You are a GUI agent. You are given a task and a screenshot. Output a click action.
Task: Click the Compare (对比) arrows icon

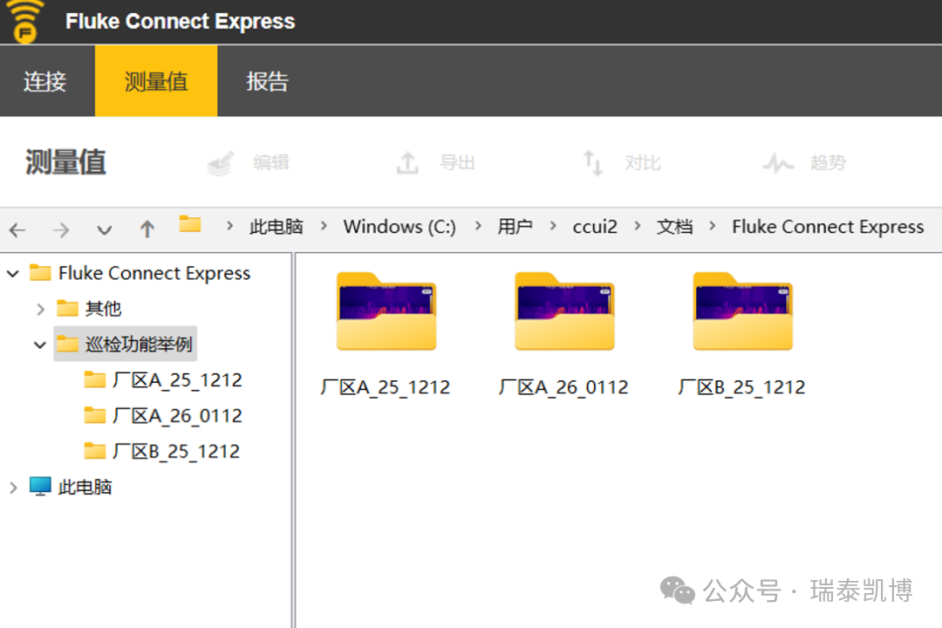pos(593,163)
